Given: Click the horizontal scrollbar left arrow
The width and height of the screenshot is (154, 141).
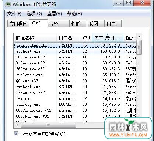Looking at the screenshot, I should [x=17, y=125].
